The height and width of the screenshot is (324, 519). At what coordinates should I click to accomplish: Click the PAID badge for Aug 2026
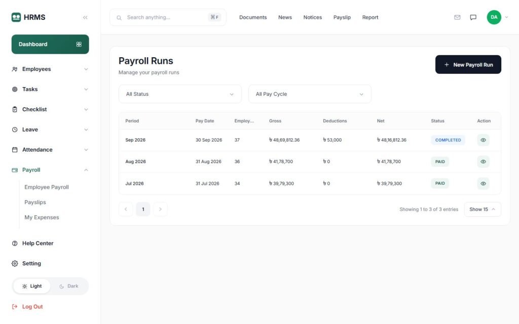pyautogui.click(x=440, y=161)
